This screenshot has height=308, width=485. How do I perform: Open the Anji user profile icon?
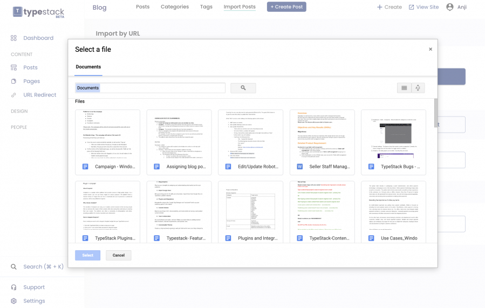tap(449, 7)
